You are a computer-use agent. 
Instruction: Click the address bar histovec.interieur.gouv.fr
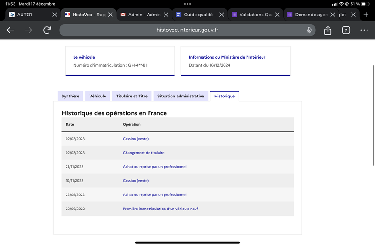coord(187,30)
